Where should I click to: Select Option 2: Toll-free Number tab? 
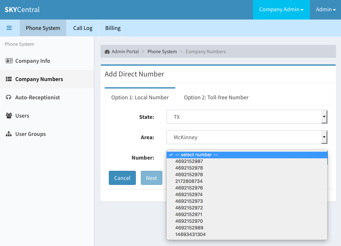click(216, 97)
